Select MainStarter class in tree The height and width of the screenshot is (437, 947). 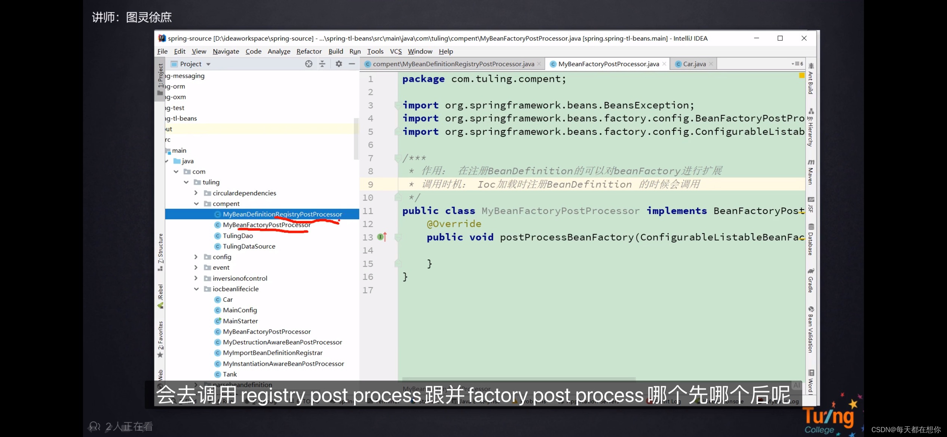pos(240,321)
